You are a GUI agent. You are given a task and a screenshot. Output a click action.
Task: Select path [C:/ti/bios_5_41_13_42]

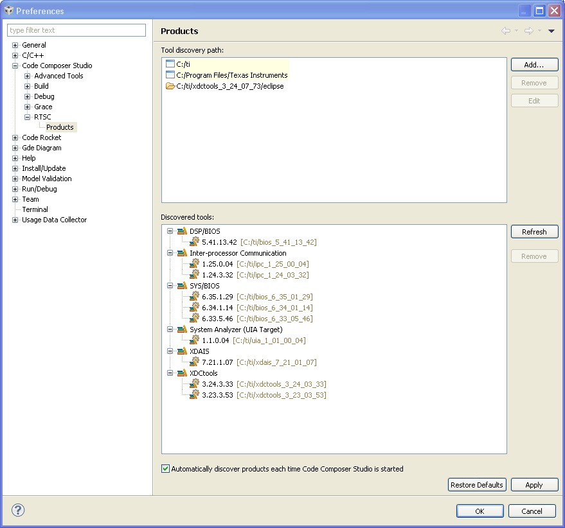278,242
